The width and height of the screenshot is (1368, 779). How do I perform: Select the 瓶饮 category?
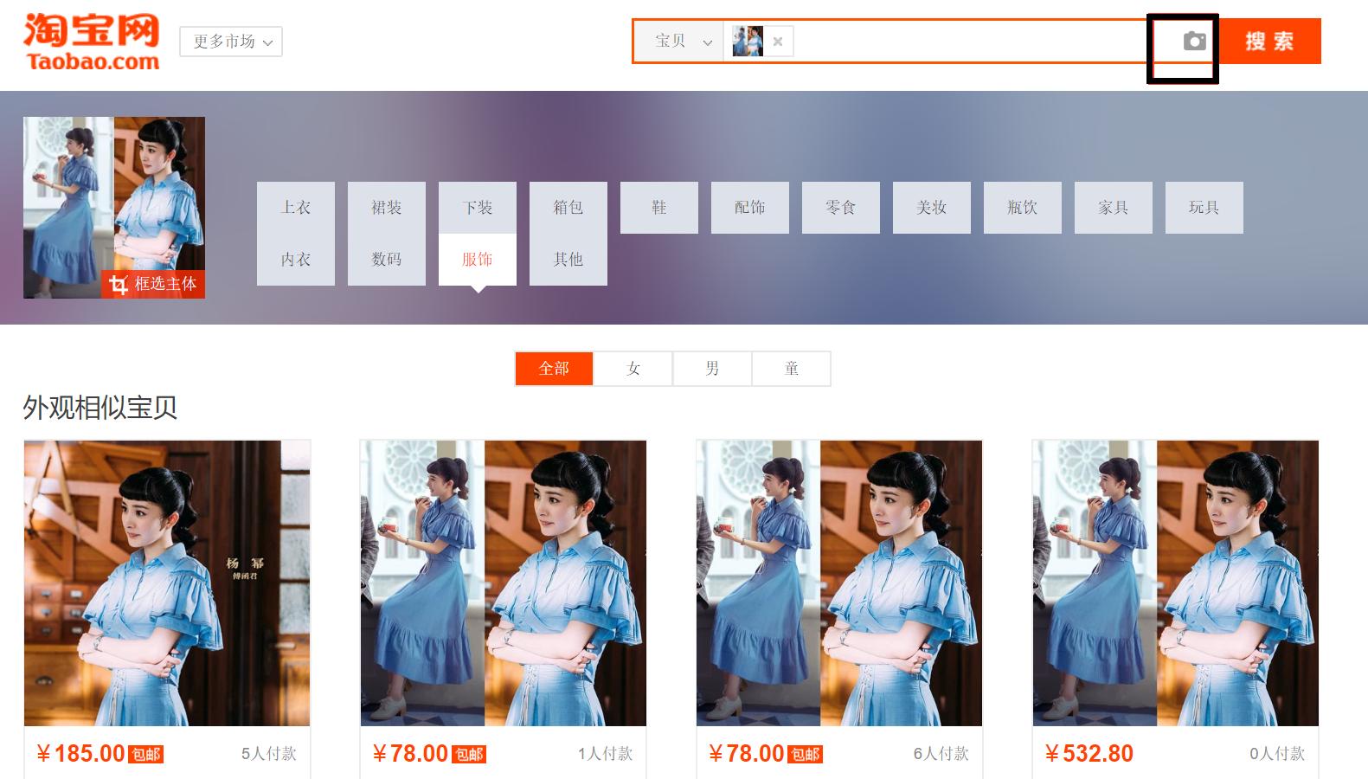[1023, 208]
